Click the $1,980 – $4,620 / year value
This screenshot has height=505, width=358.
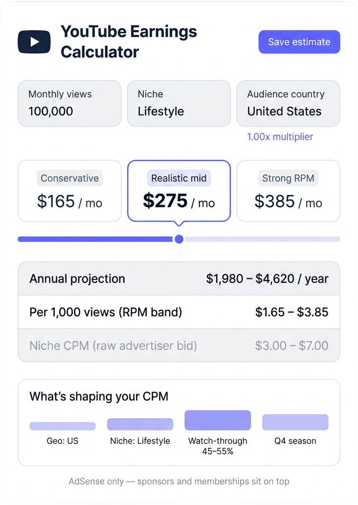pos(267,278)
